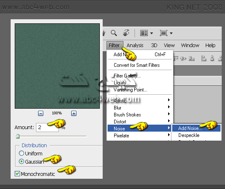Click the Amount value field
Screen dimensions: 225x189
pyautogui.click(x=47, y=127)
